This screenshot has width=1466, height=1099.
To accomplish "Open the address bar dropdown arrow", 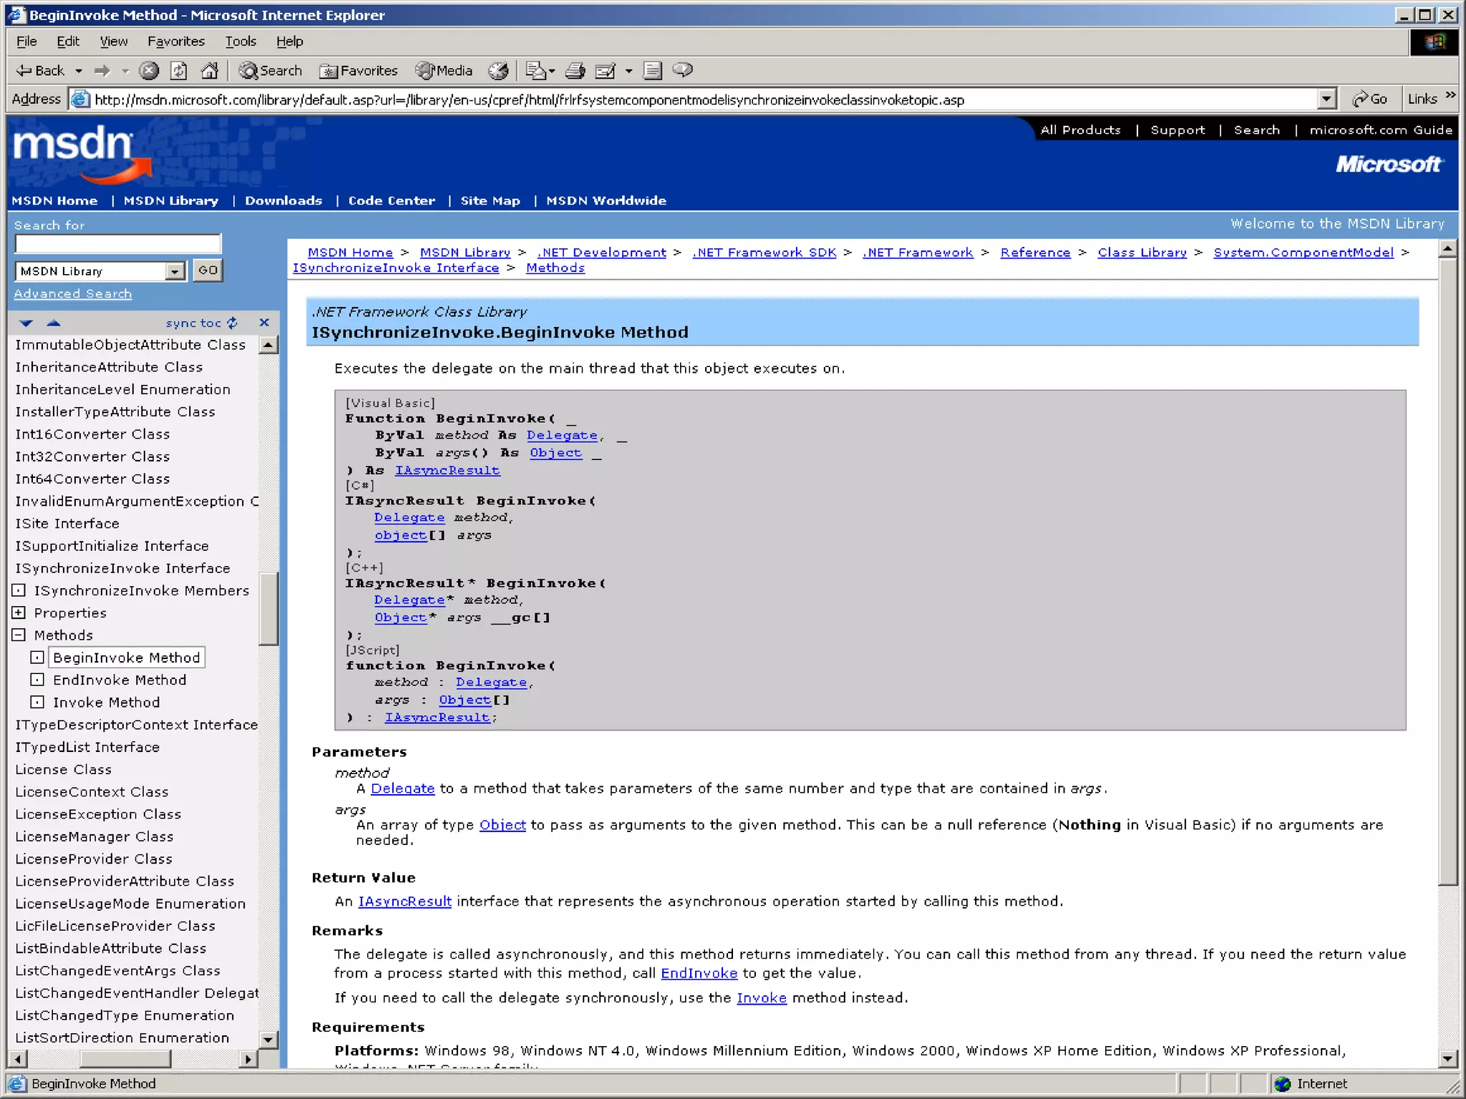I will [x=1326, y=99].
